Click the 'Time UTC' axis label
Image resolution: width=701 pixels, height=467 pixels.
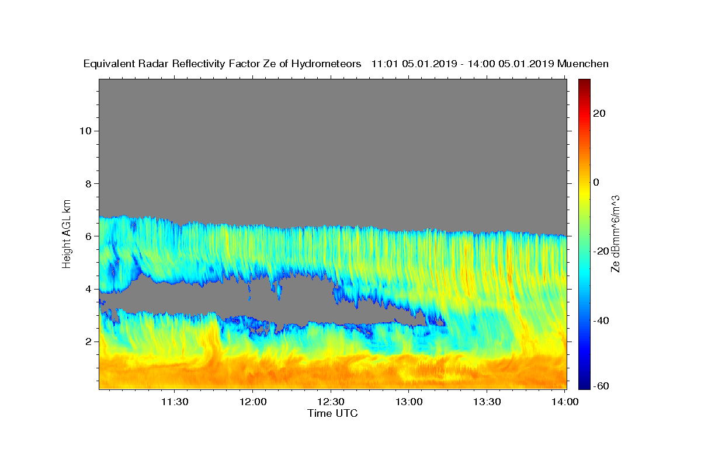(332, 413)
